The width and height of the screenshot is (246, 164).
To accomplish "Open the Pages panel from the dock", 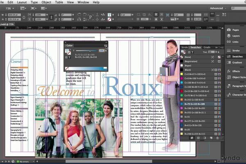I will pos(235,30).
